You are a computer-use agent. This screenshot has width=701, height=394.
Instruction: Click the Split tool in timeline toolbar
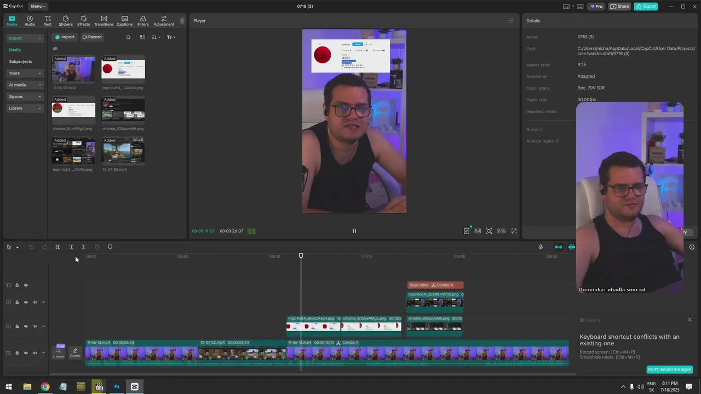pyautogui.click(x=58, y=247)
